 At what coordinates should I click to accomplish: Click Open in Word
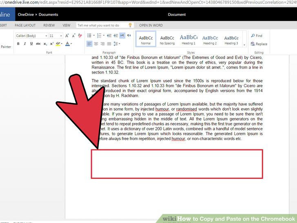click(x=151, y=25)
